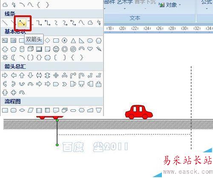Select the freeform tool in lines row

coord(90,23)
